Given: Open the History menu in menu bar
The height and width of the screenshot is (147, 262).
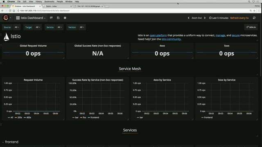Looking at the screenshot, I should 38,2.
